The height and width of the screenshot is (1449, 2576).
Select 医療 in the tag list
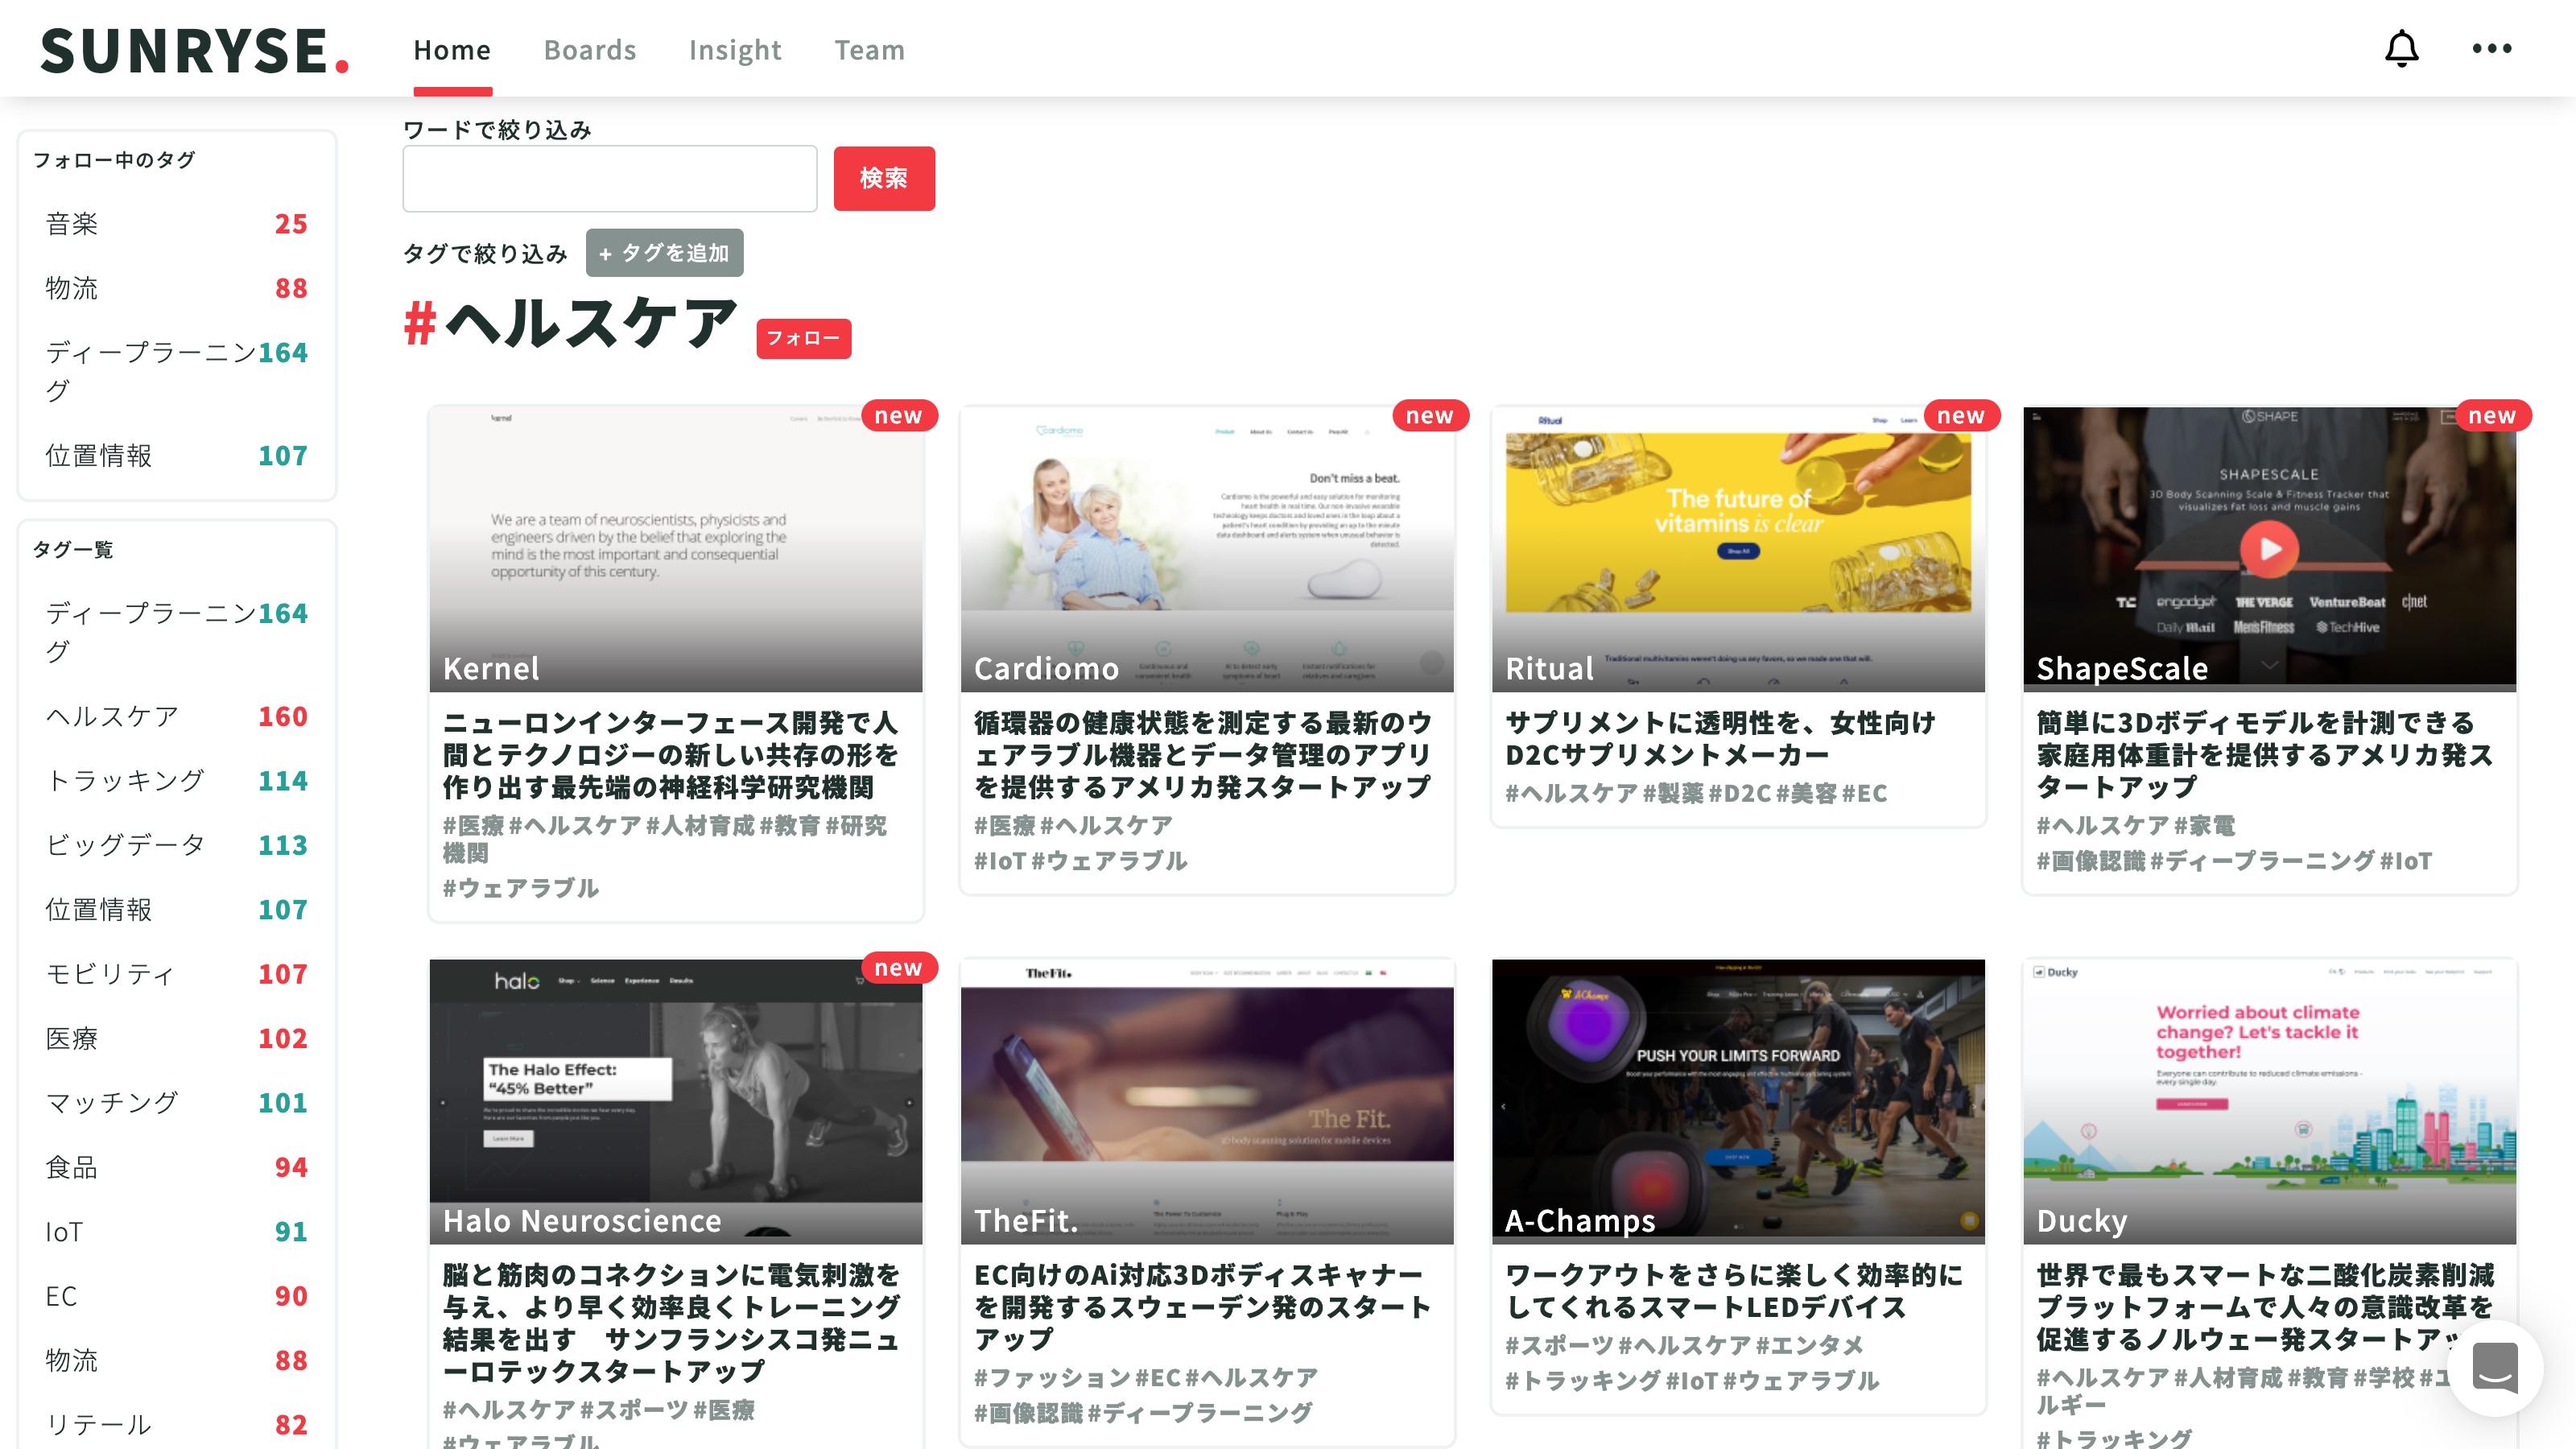pos(176,1038)
